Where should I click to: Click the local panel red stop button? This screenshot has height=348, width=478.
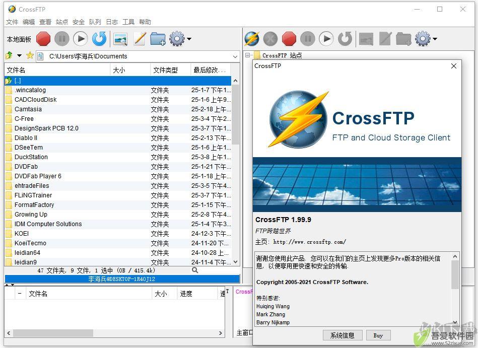click(x=43, y=39)
